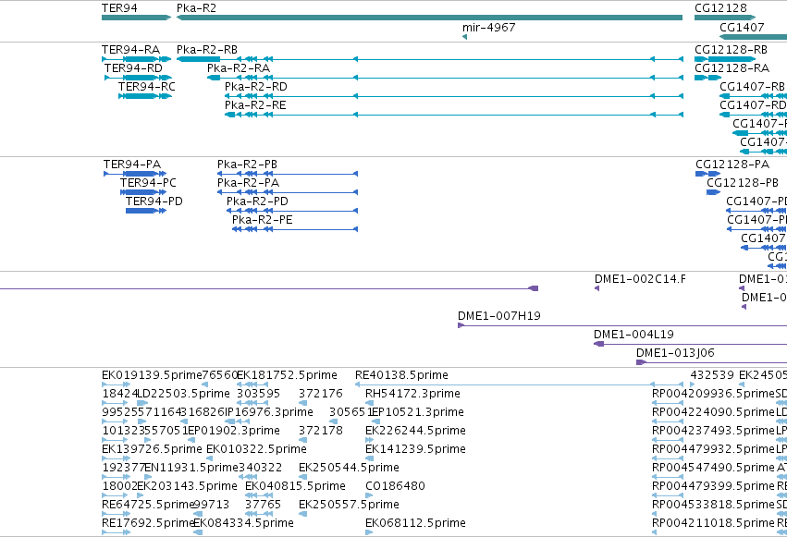Click EST label 432539
Viewport: 787px width, 537px height.
click(712, 375)
